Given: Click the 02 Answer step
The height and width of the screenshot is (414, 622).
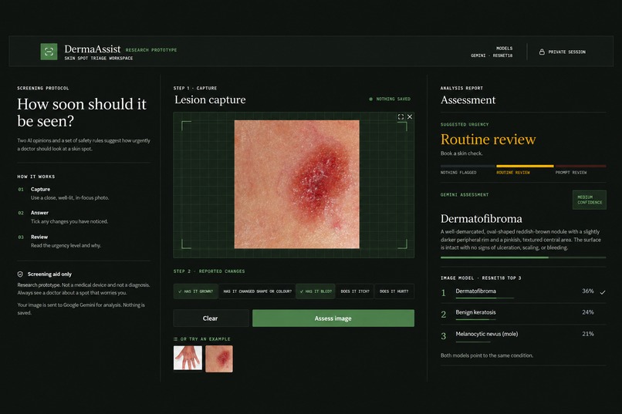Looking at the screenshot, I should point(63,217).
